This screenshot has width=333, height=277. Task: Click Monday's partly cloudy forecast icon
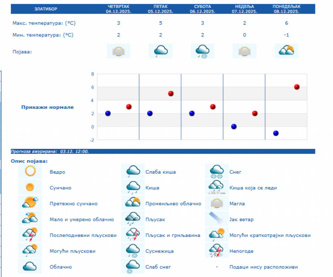click(286, 51)
